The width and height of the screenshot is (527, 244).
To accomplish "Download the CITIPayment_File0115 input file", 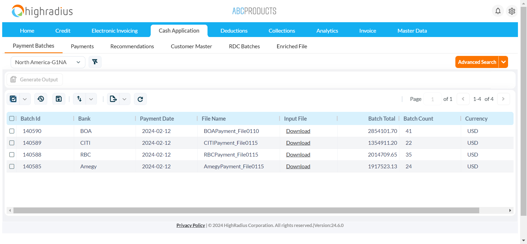I will [x=298, y=143].
